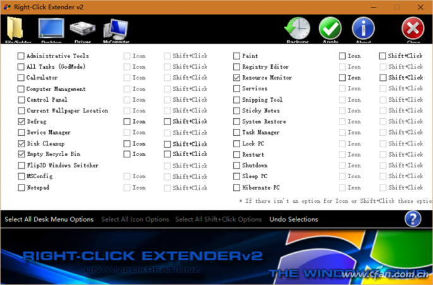Open the About info icon
Screen dimensions: 433x285
point(363,28)
